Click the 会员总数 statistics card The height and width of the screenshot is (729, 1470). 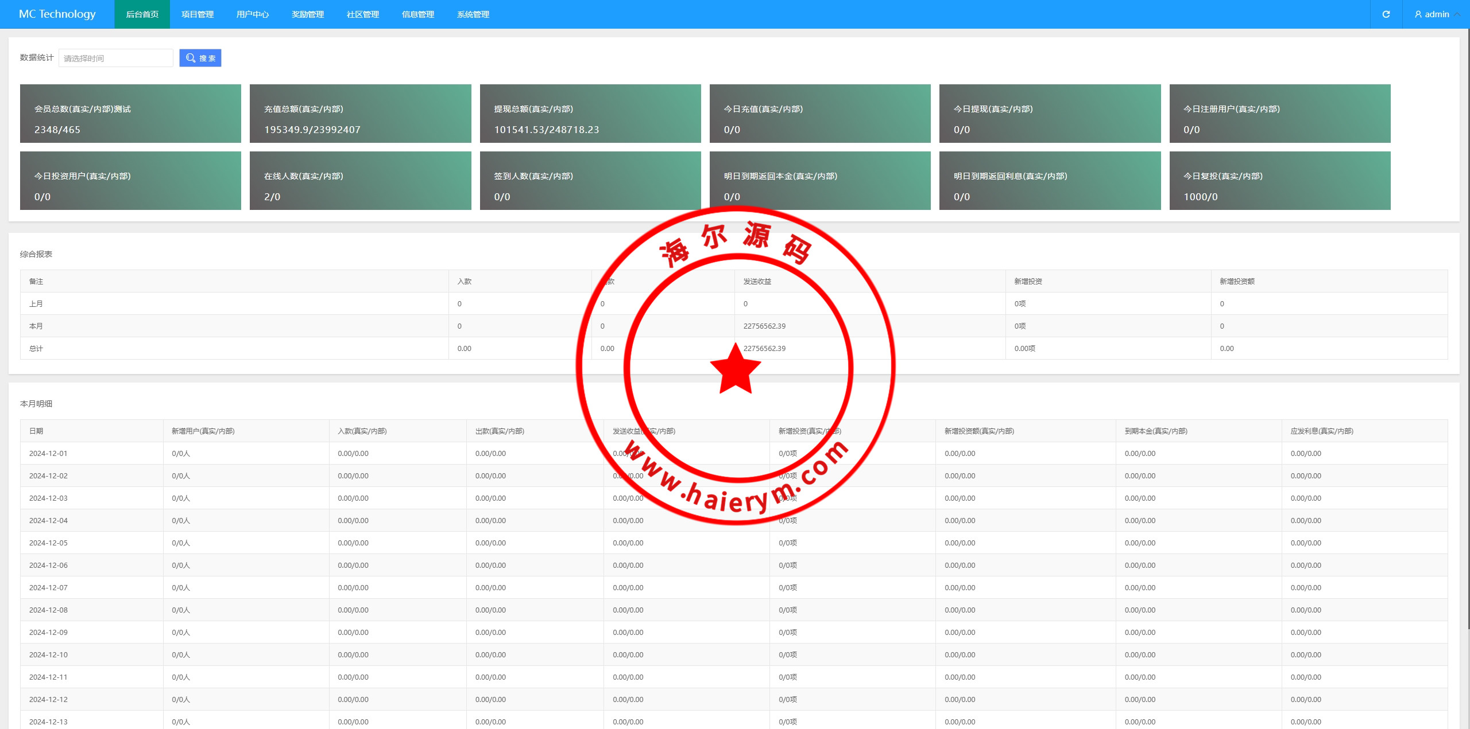pyautogui.click(x=130, y=114)
